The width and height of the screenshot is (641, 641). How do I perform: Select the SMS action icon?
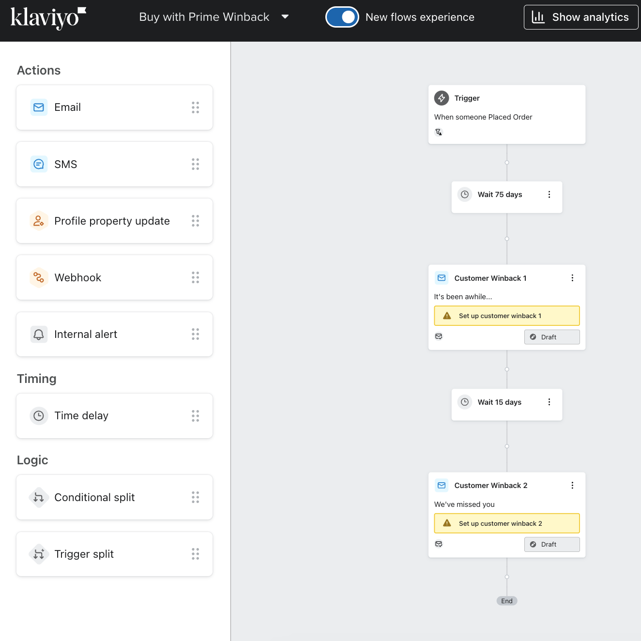coord(39,164)
